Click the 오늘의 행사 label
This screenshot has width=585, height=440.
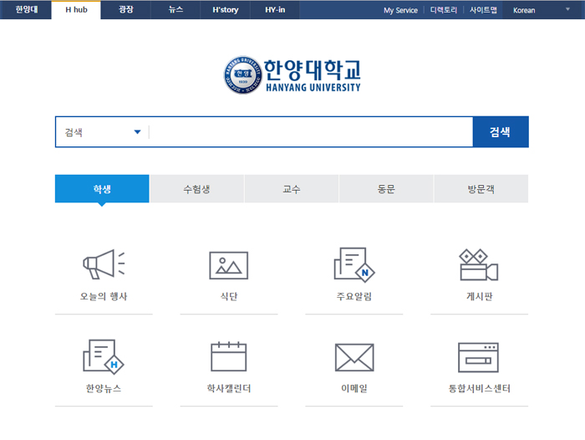pyautogui.click(x=104, y=296)
